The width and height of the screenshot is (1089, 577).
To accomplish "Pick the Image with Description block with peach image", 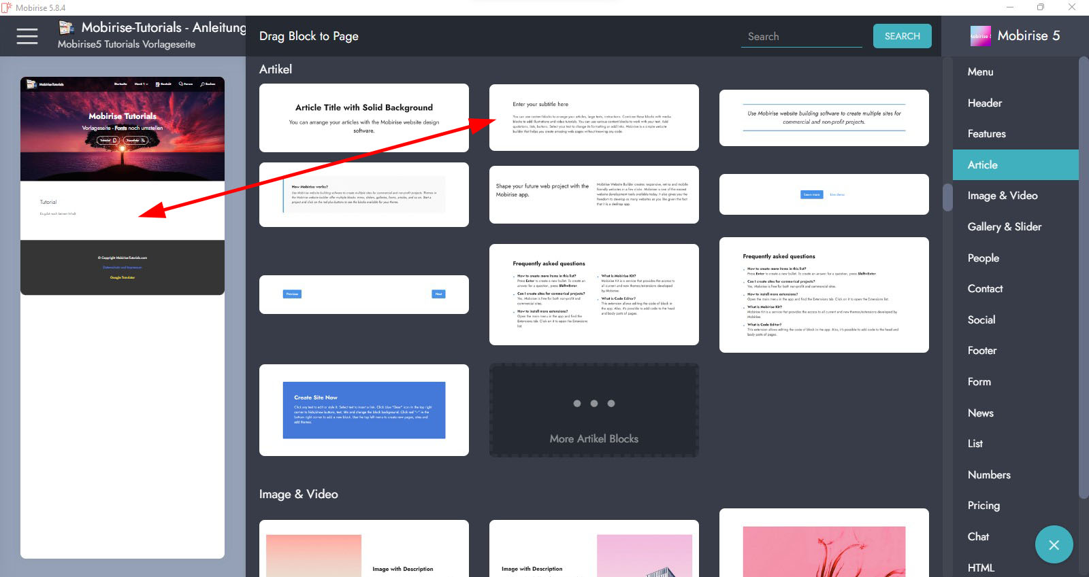I will [x=364, y=548].
